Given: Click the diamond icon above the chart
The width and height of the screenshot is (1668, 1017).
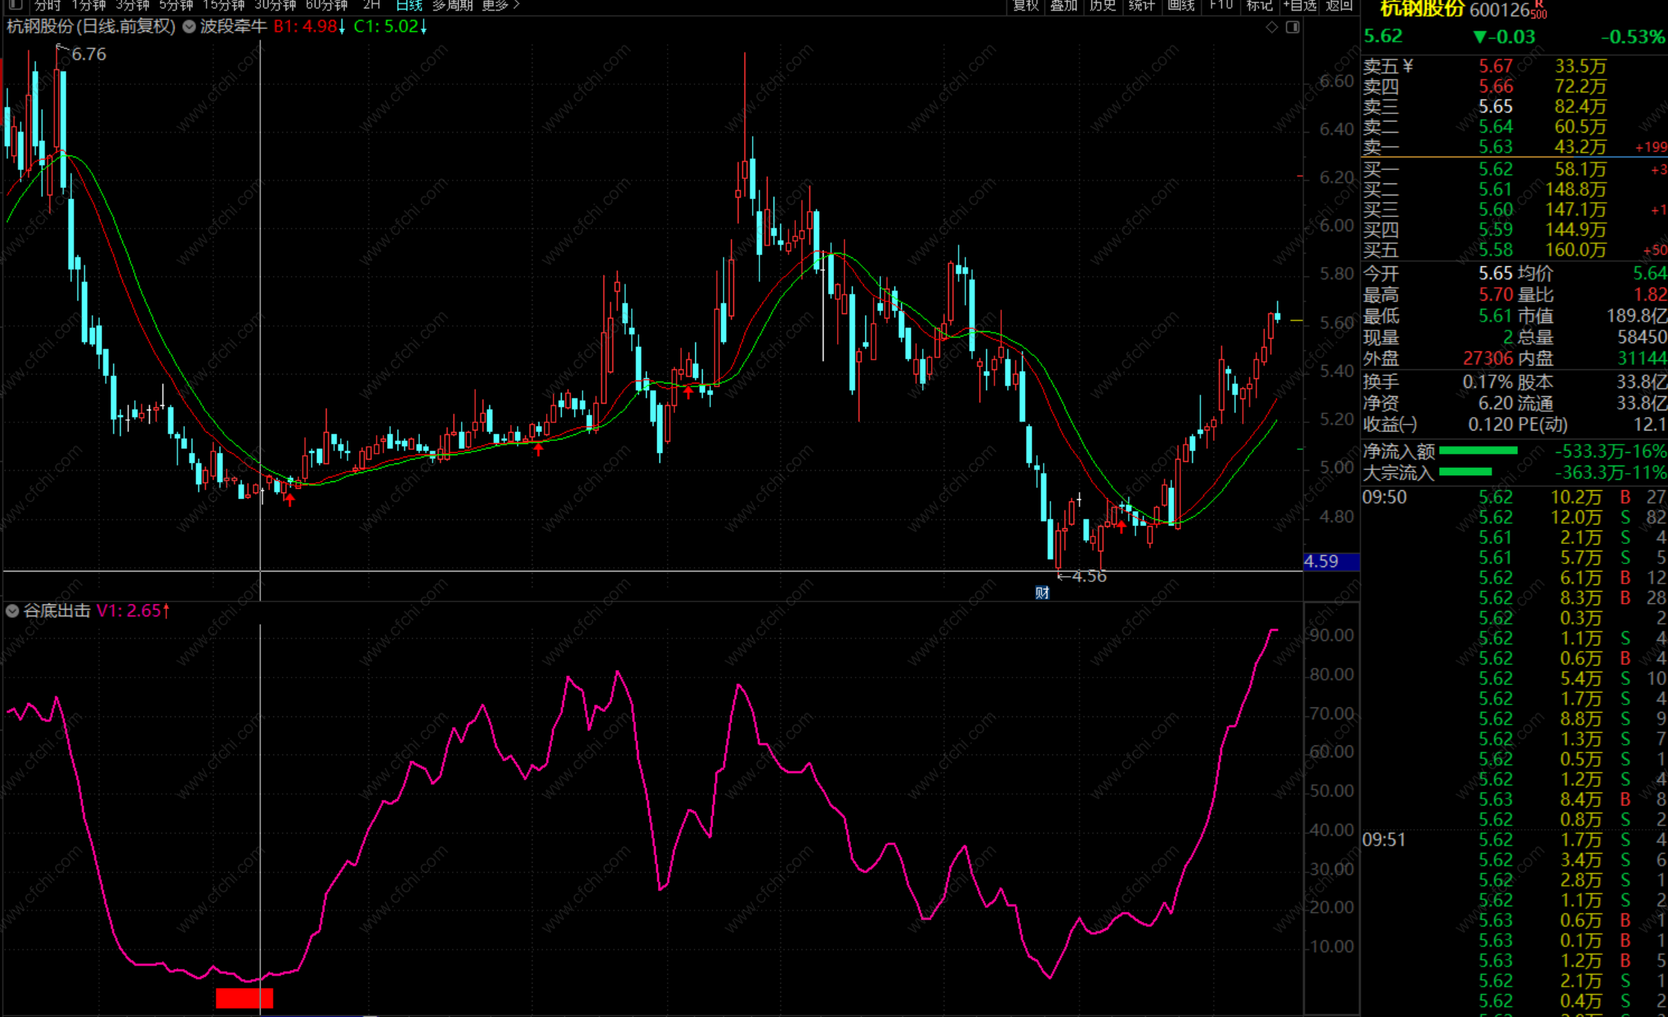Looking at the screenshot, I should (x=1271, y=27).
